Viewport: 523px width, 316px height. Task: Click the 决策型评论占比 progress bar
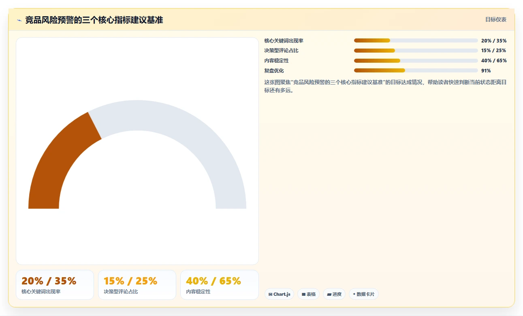coord(416,51)
